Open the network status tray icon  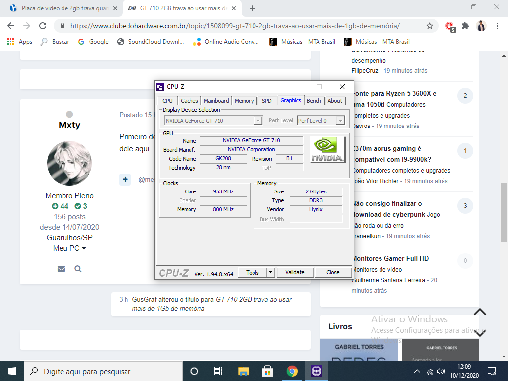[x=429, y=371]
